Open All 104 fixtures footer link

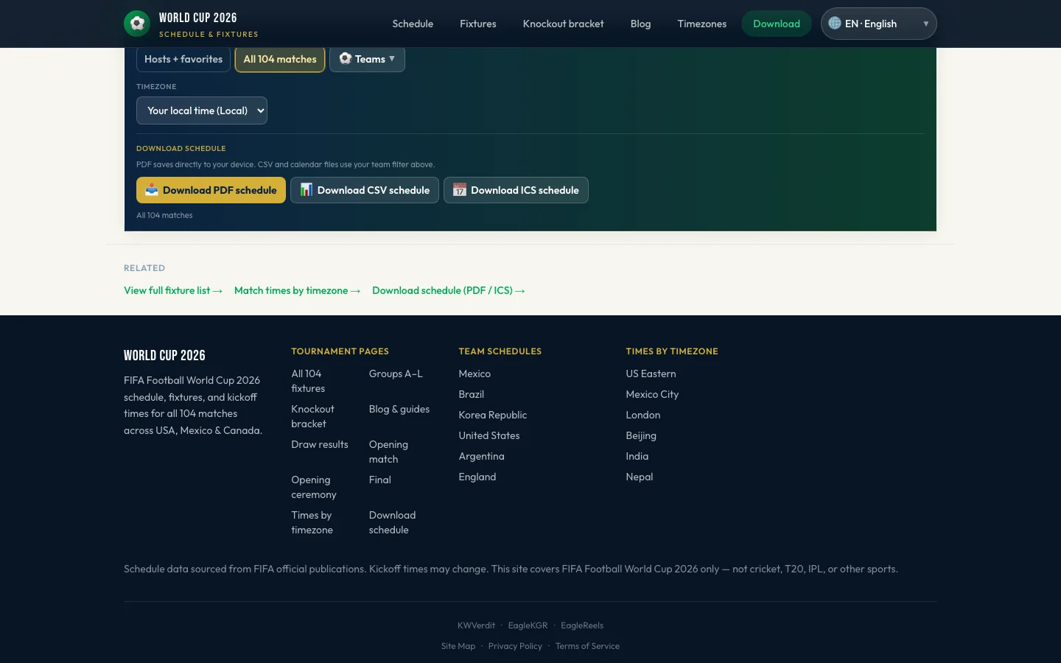(308, 381)
